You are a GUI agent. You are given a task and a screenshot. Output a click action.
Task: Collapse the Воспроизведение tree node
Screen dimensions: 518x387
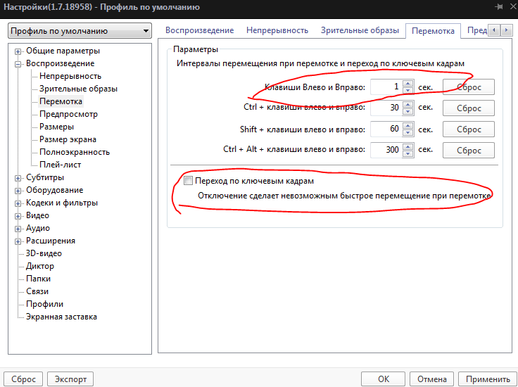point(19,64)
